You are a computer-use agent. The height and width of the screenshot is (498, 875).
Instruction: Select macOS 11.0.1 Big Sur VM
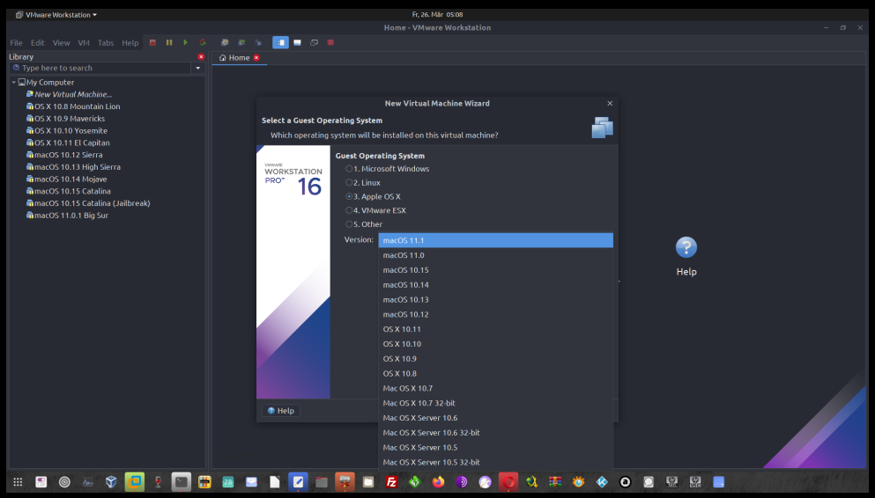(68, 216)
